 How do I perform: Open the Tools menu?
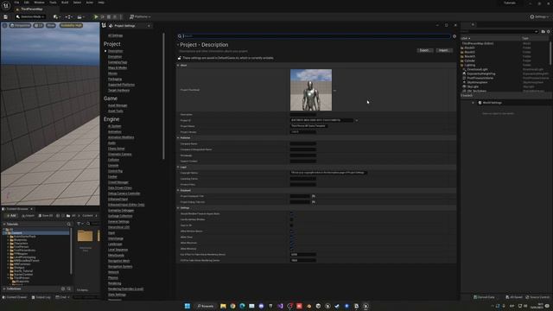[x=53, y=3]
